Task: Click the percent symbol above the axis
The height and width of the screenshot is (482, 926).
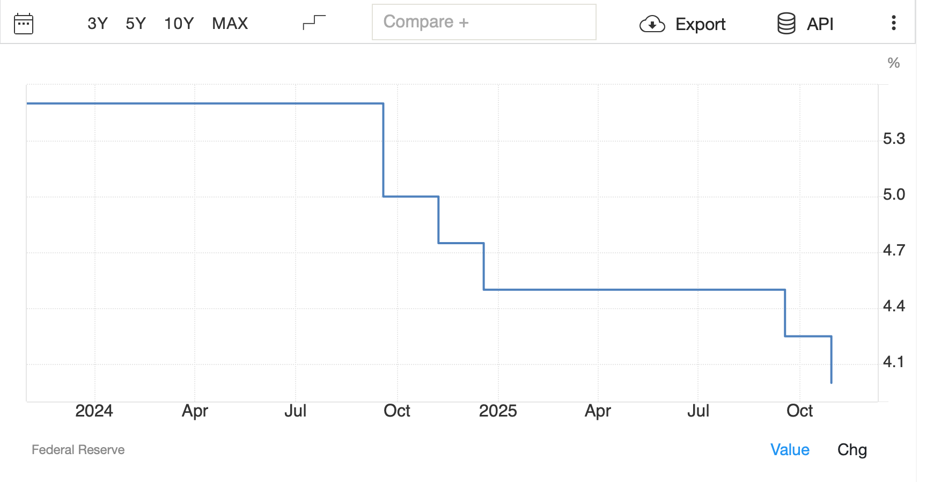Action: click(894, 63)
